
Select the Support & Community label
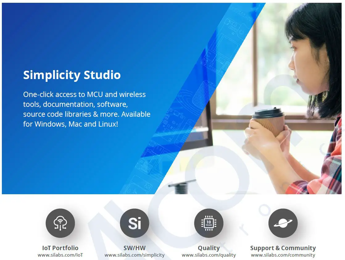pyautogui.click(x=283, y=248)
